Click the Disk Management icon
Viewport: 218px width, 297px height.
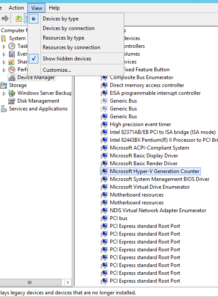tap(12, 101)
